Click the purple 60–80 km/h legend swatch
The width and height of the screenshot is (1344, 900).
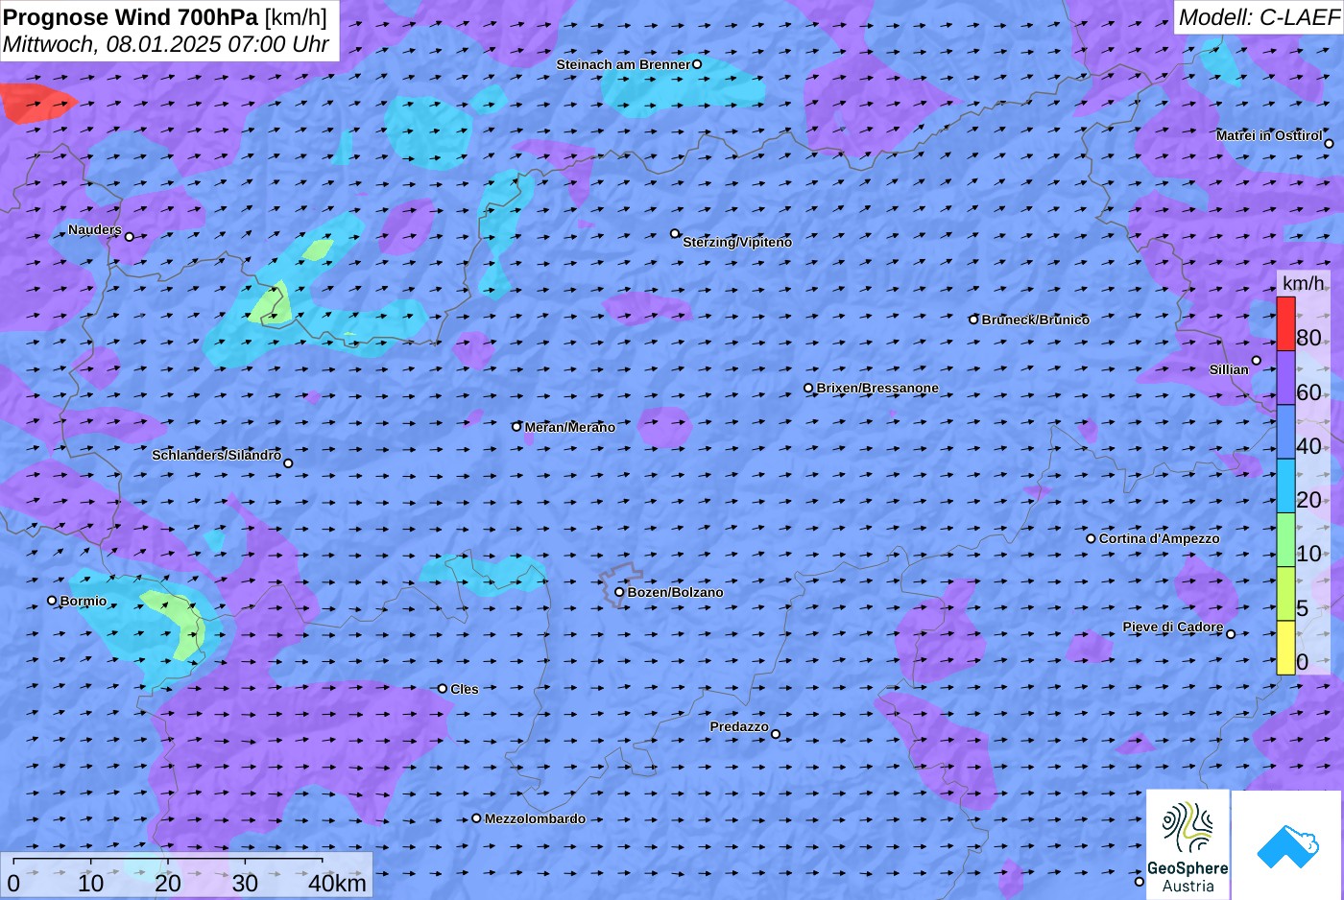pyautogui.click(x=1285, y=378)
